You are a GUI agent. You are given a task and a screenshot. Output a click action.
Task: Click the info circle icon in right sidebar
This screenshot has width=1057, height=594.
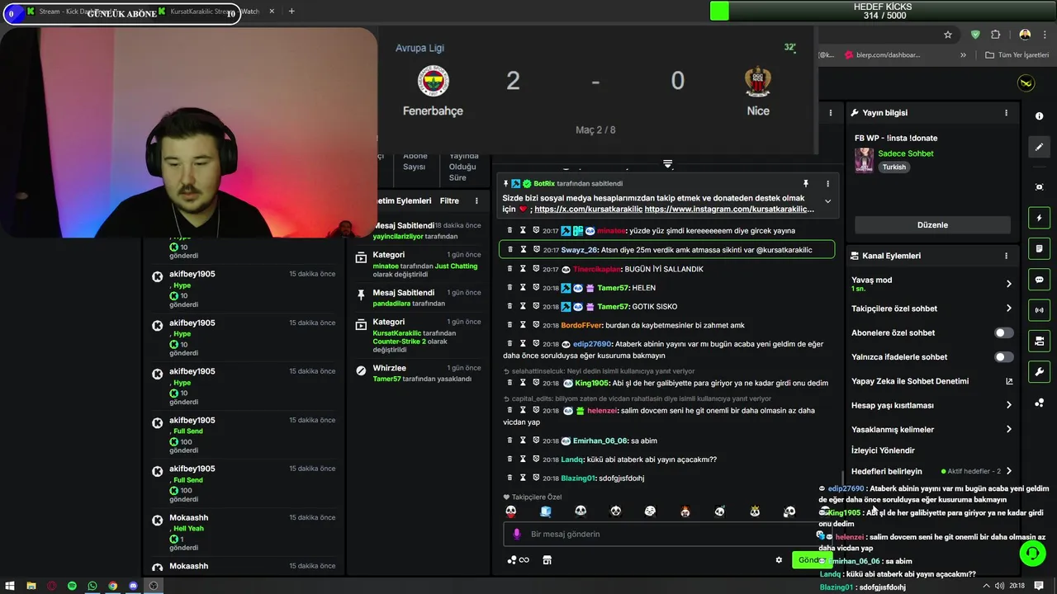pyautogui.click(x=1039, y=116)
